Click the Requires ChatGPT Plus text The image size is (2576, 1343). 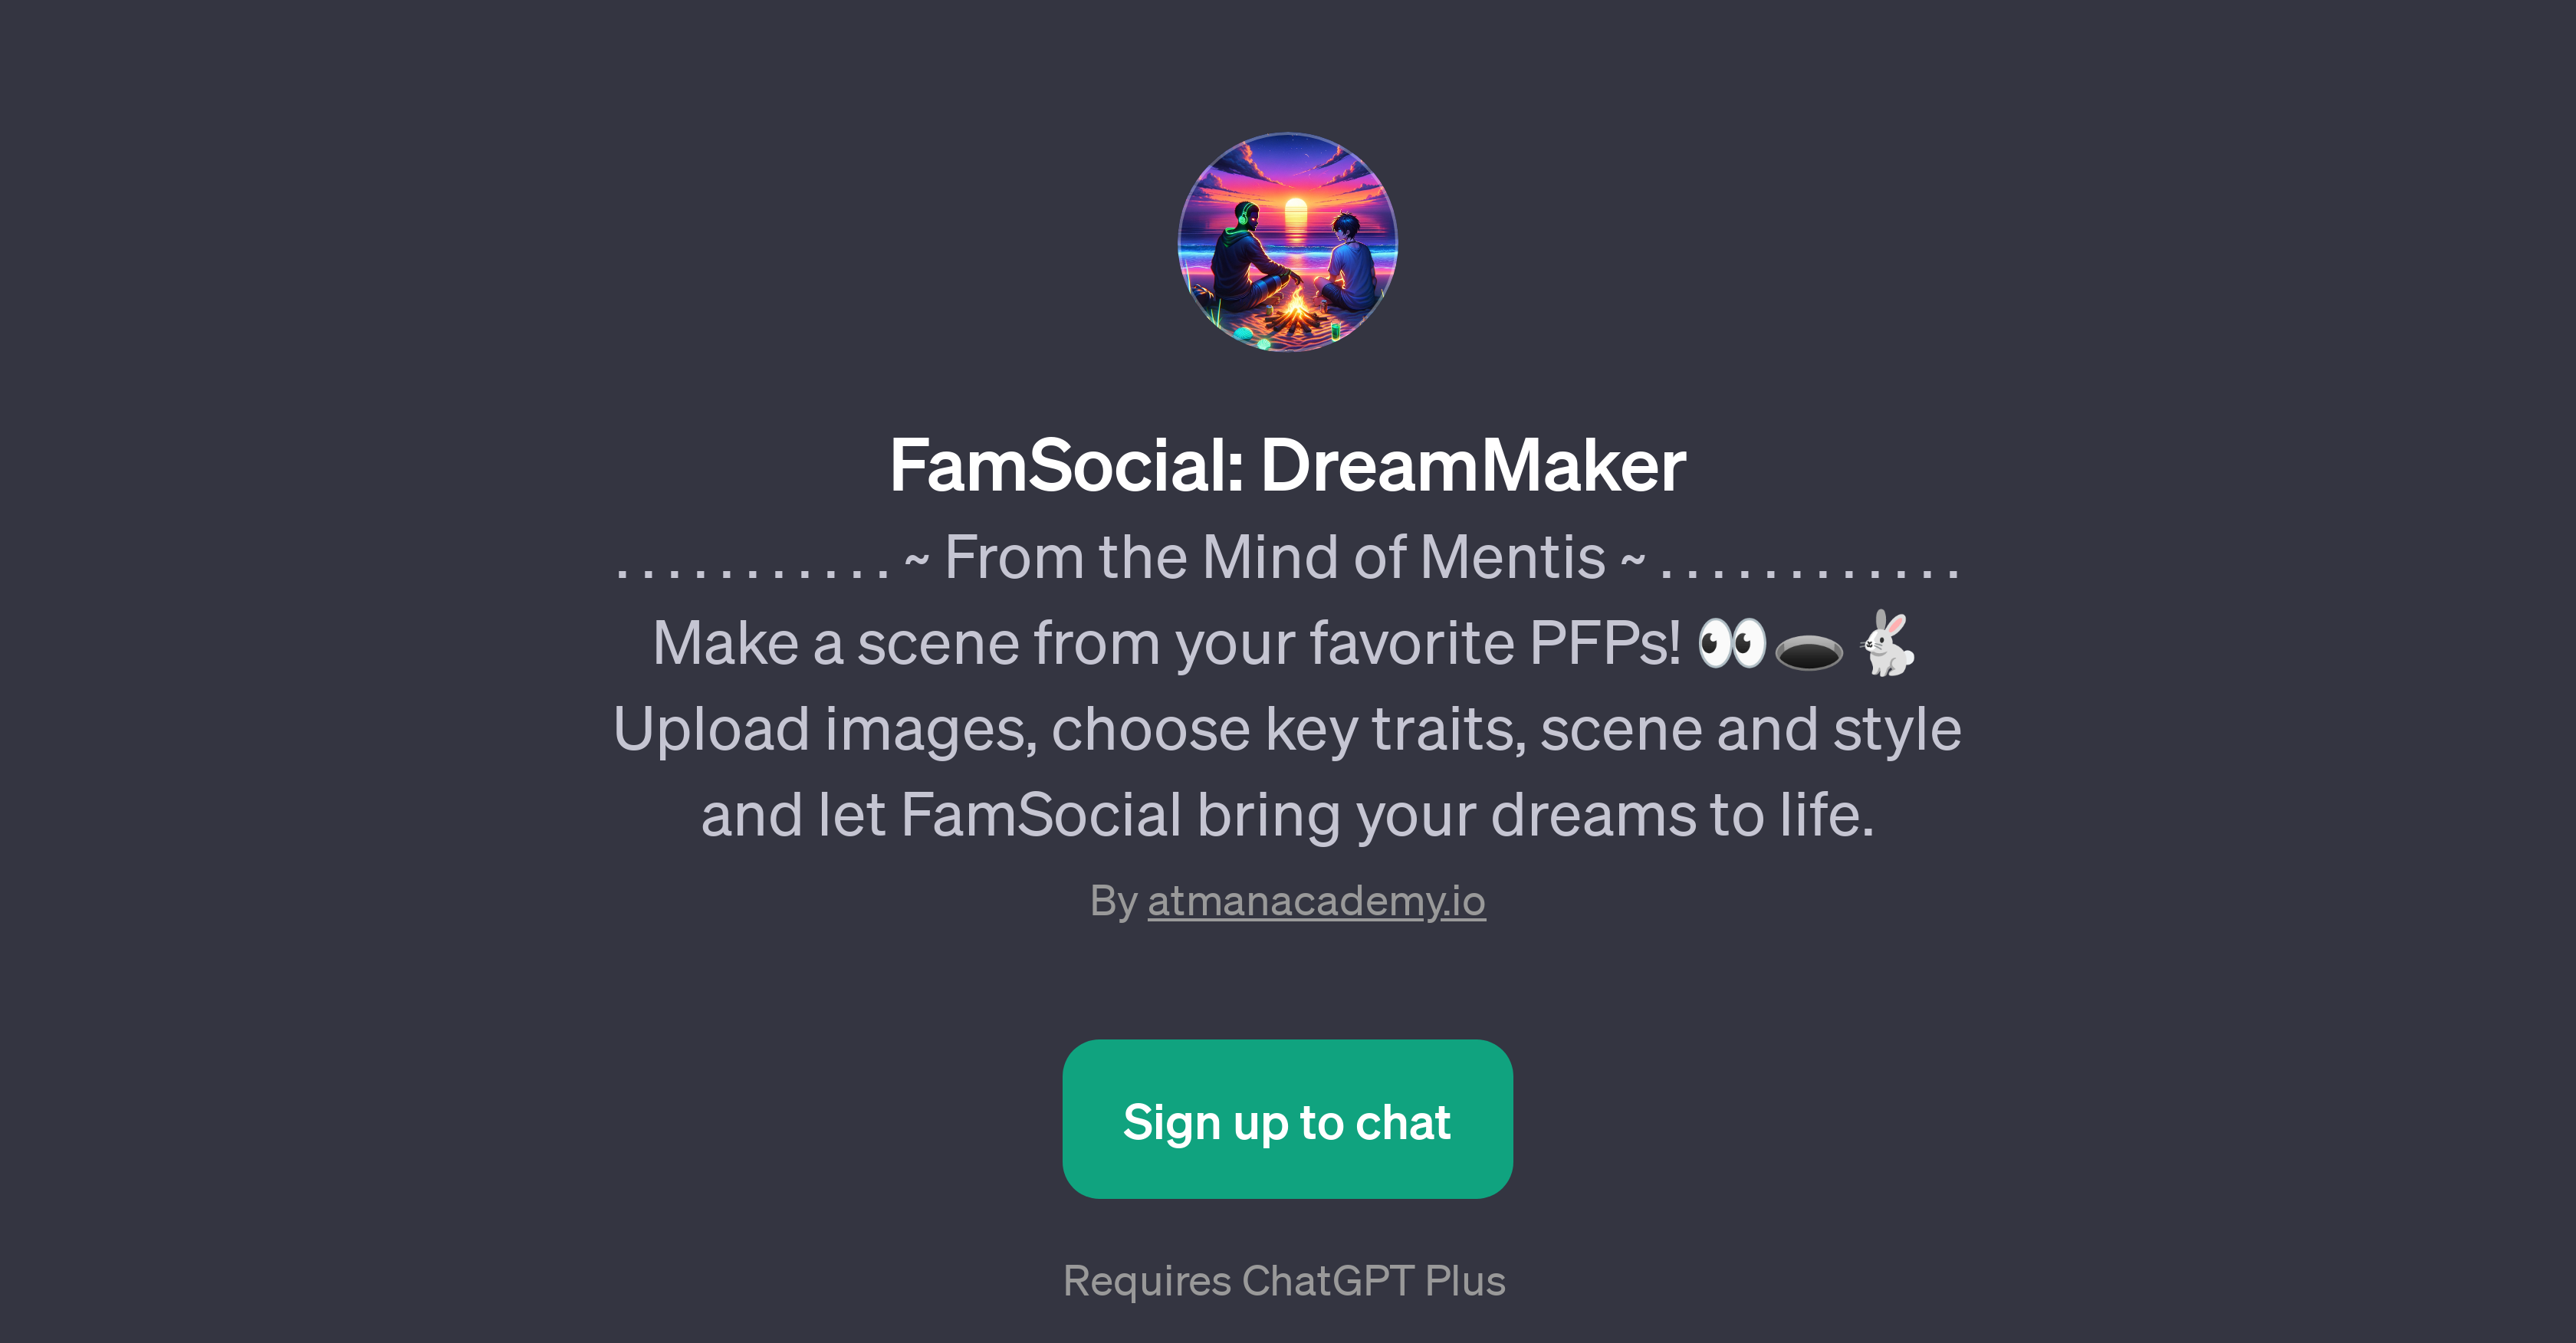pos(1284,1281)
